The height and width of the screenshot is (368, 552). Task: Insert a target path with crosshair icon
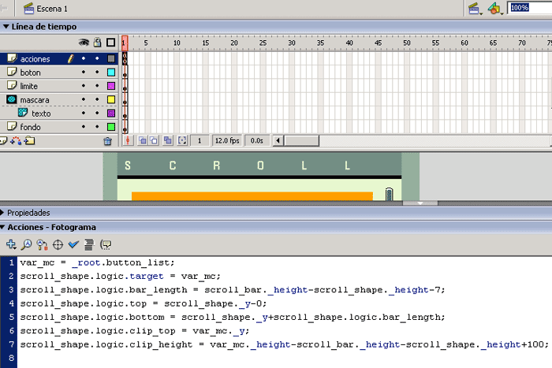click(x=58, y=244)
